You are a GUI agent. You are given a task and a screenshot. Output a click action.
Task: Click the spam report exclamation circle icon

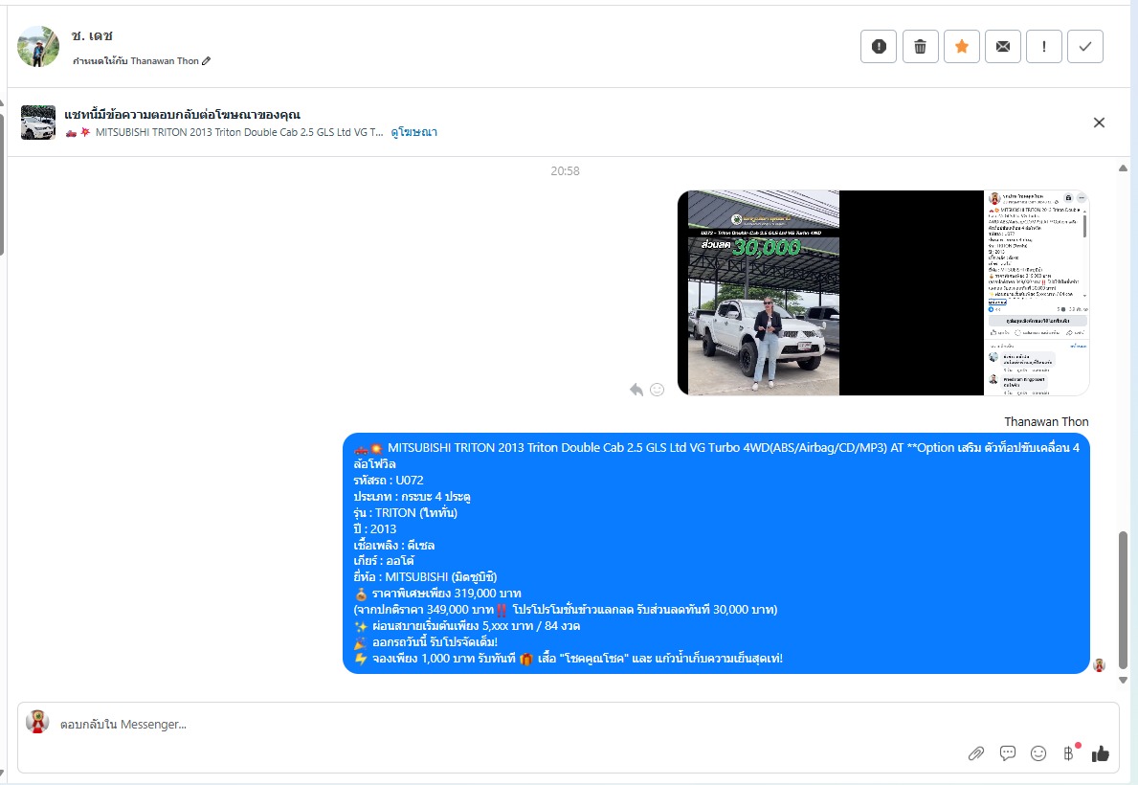879,47
